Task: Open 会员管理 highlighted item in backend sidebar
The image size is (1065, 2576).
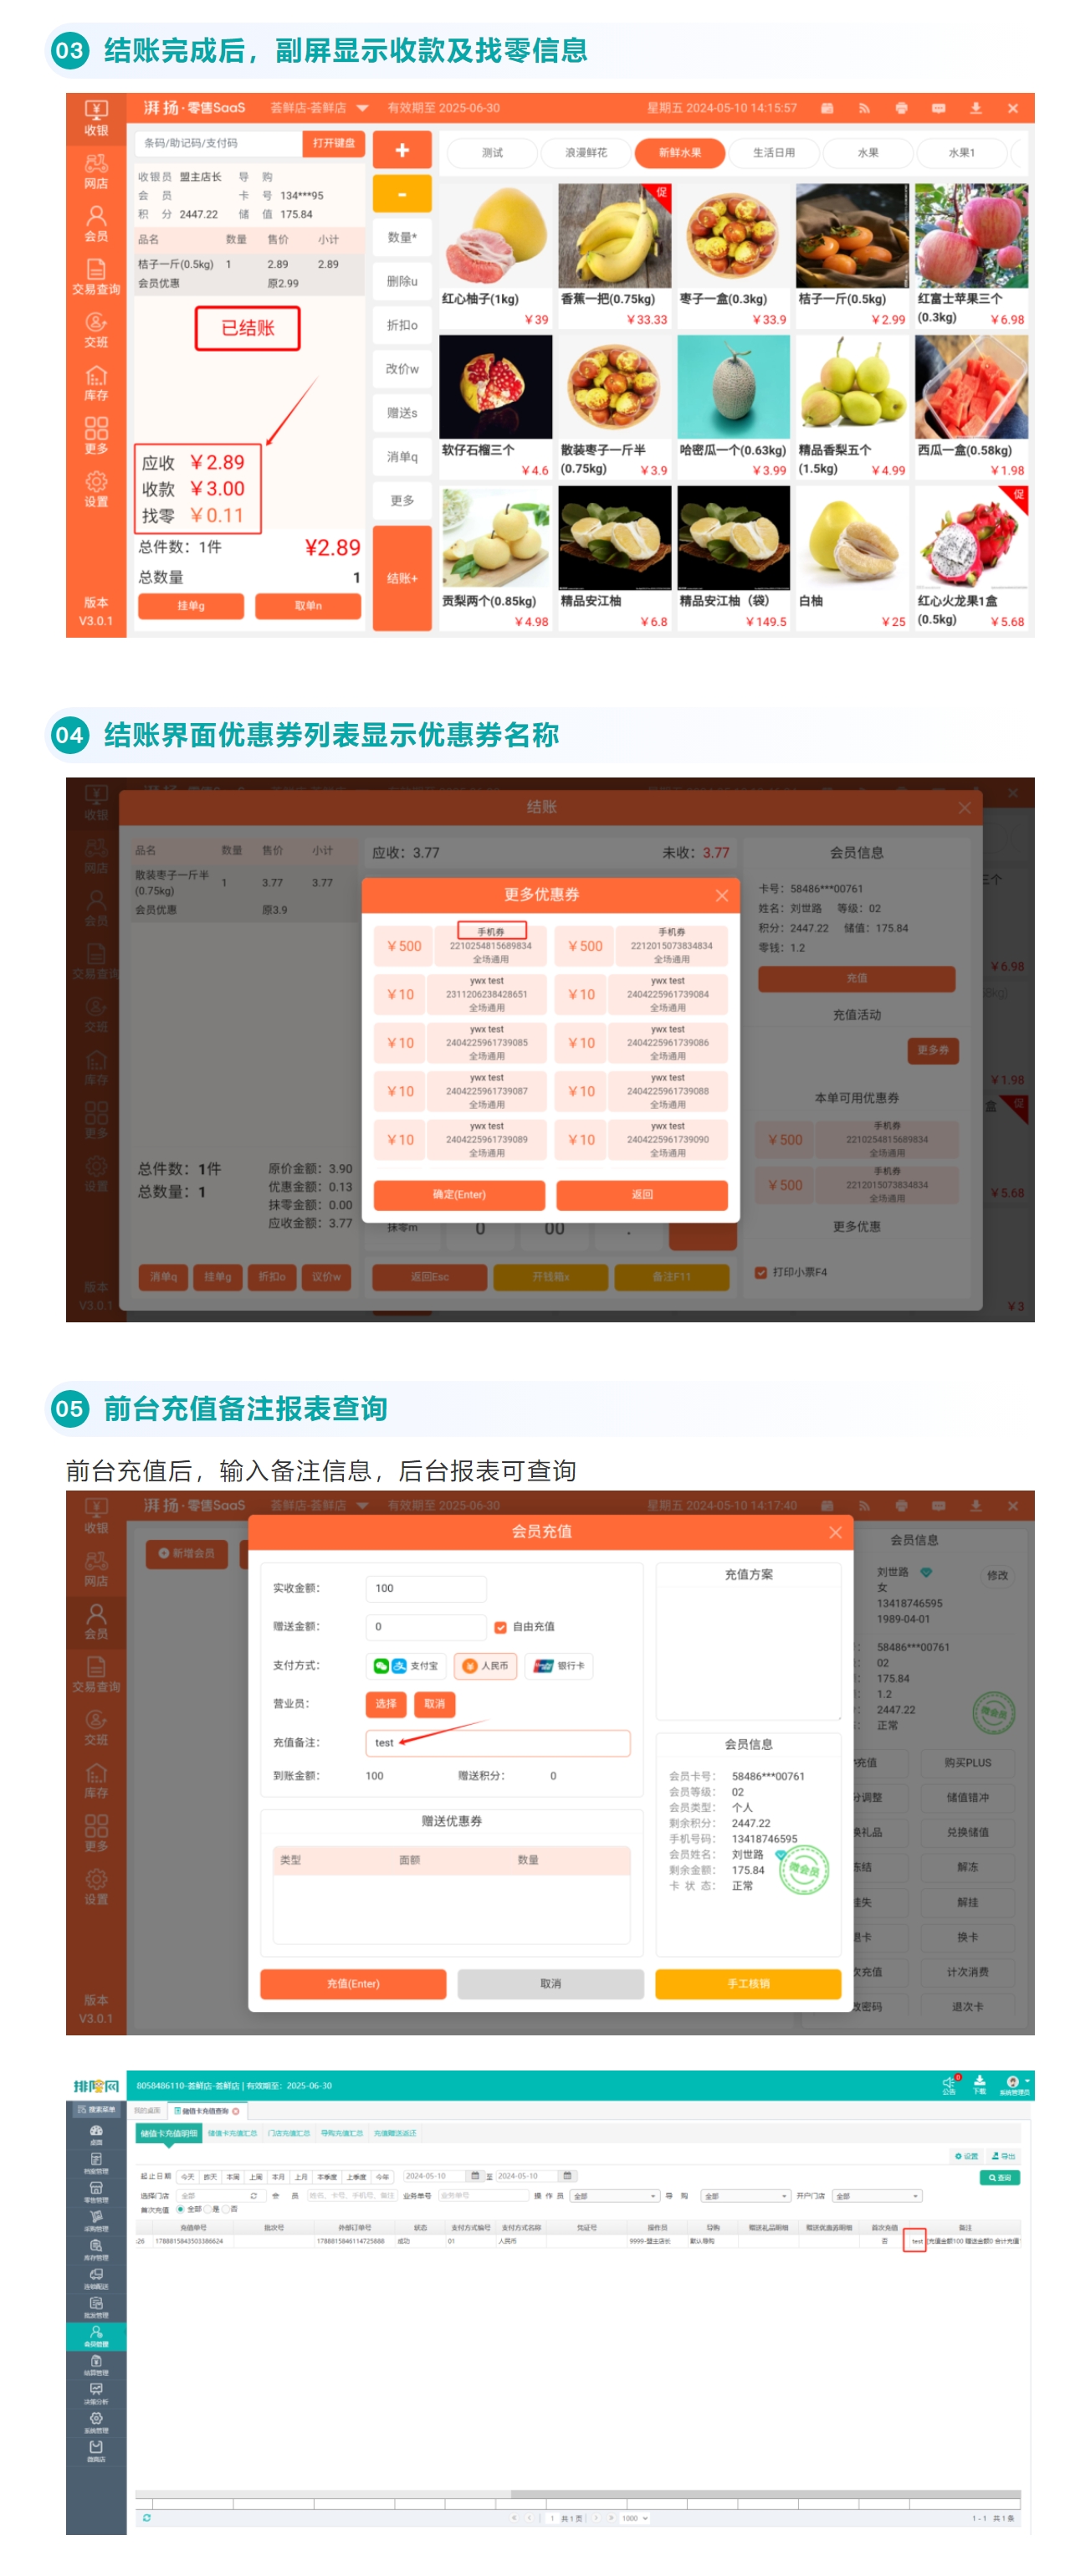Action: point(96,2337)
